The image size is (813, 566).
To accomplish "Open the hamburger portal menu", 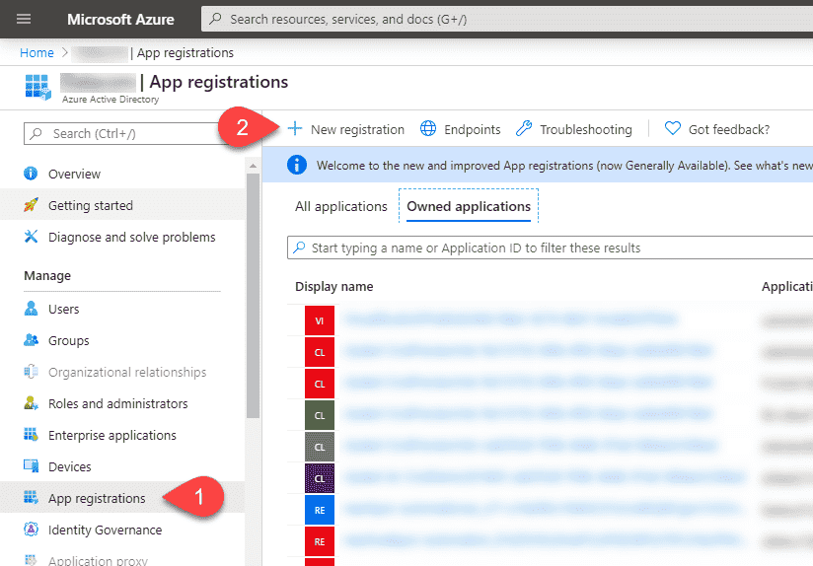I will (24, 19).
